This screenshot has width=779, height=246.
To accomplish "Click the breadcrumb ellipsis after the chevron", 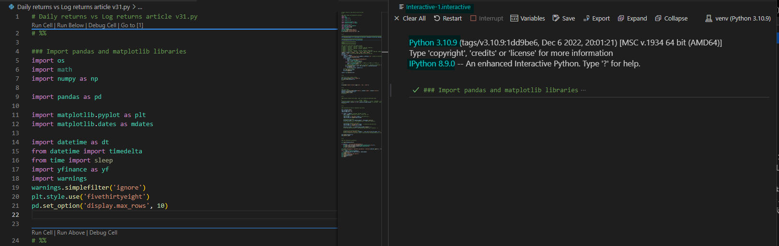I will 140,7.
